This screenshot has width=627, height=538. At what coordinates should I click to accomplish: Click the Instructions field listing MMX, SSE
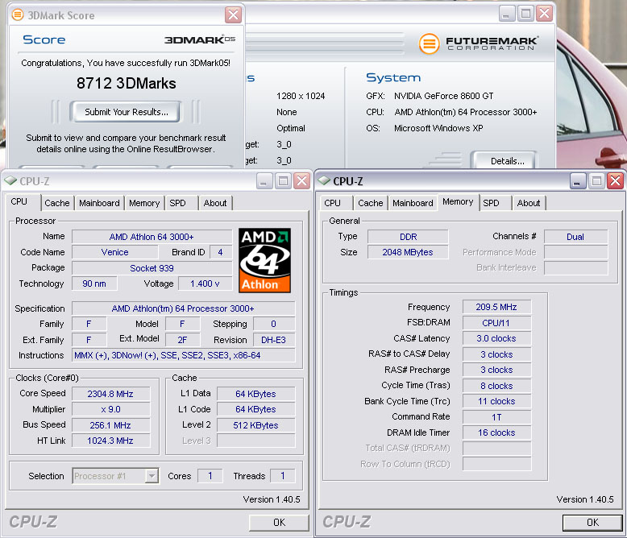(x=184, y=355)
